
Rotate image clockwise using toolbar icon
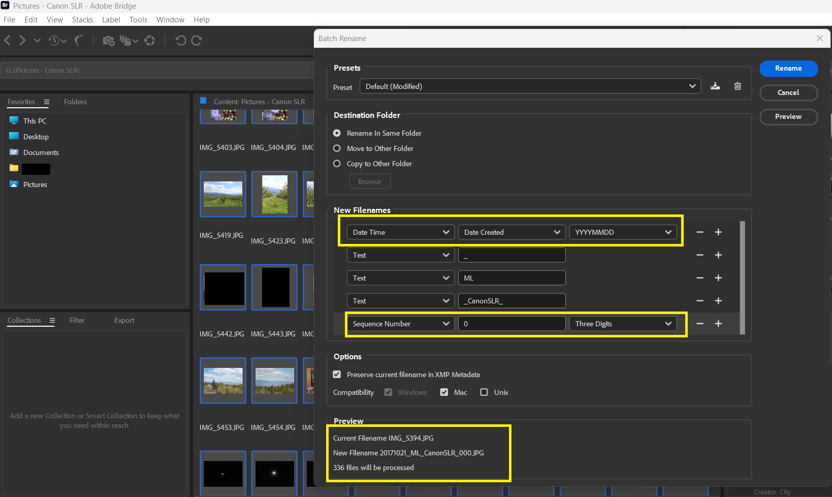[x=196, y=40]
